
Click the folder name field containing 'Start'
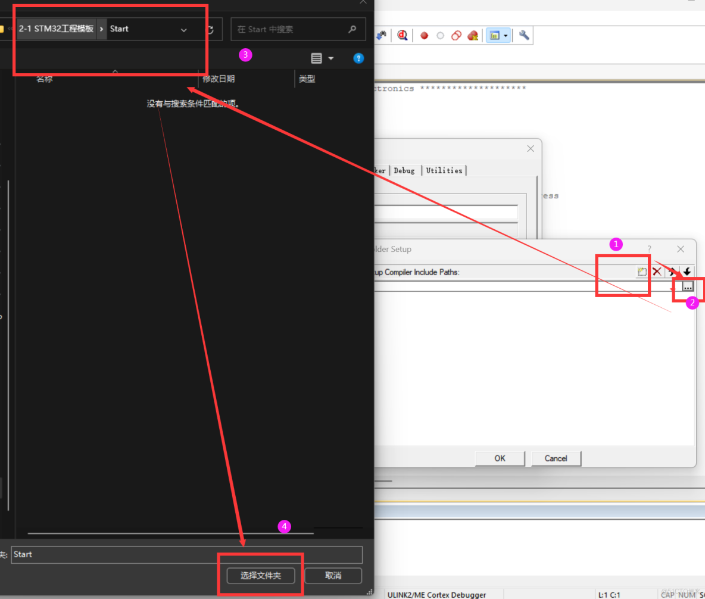pyautogui.click(x=186, y=554)
